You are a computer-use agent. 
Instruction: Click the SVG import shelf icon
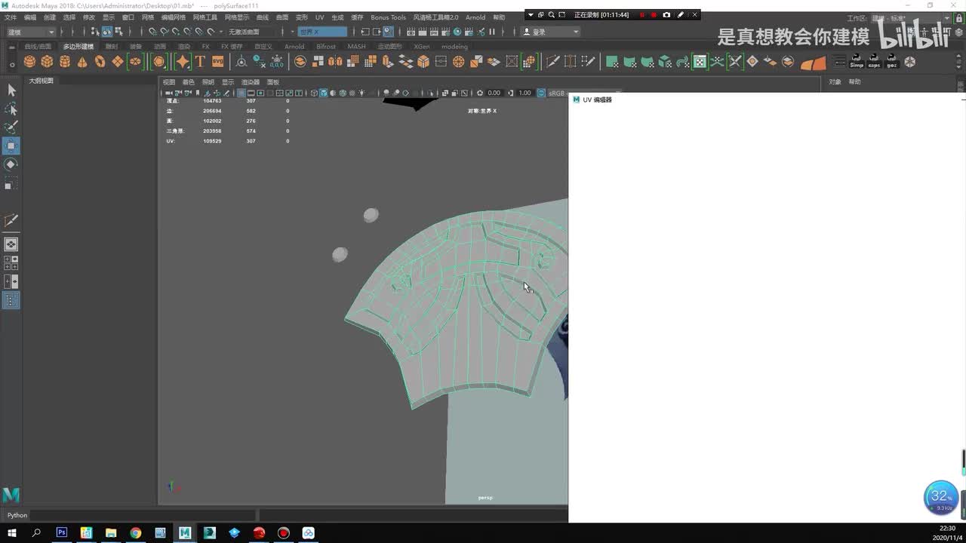(x=217, y=62)
